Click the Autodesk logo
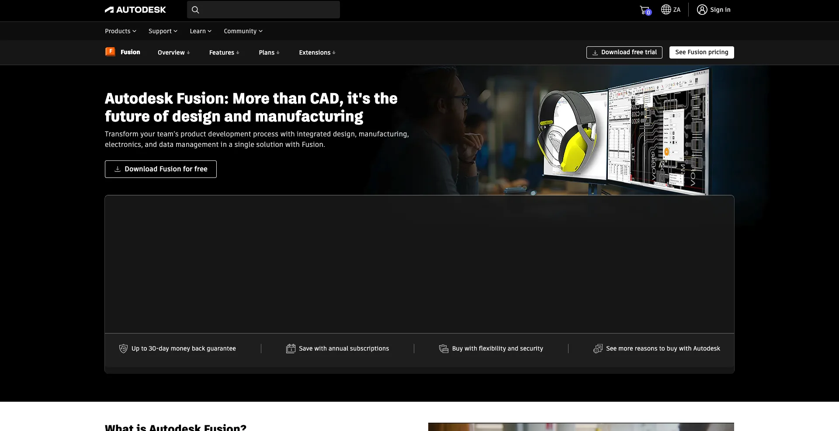 [x=135, y=10]
